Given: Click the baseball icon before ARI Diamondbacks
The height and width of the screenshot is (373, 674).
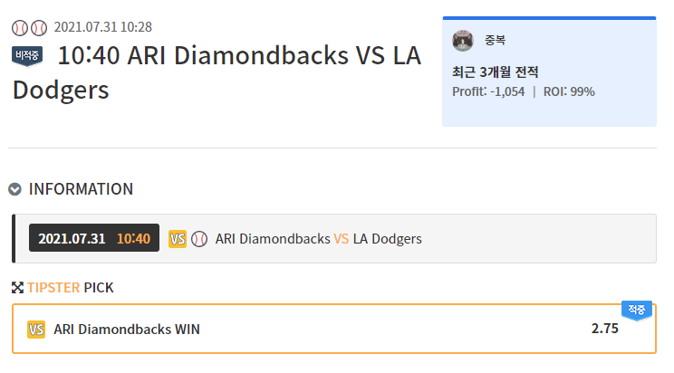Looking at the screenshot, I should tap(199, 239).
